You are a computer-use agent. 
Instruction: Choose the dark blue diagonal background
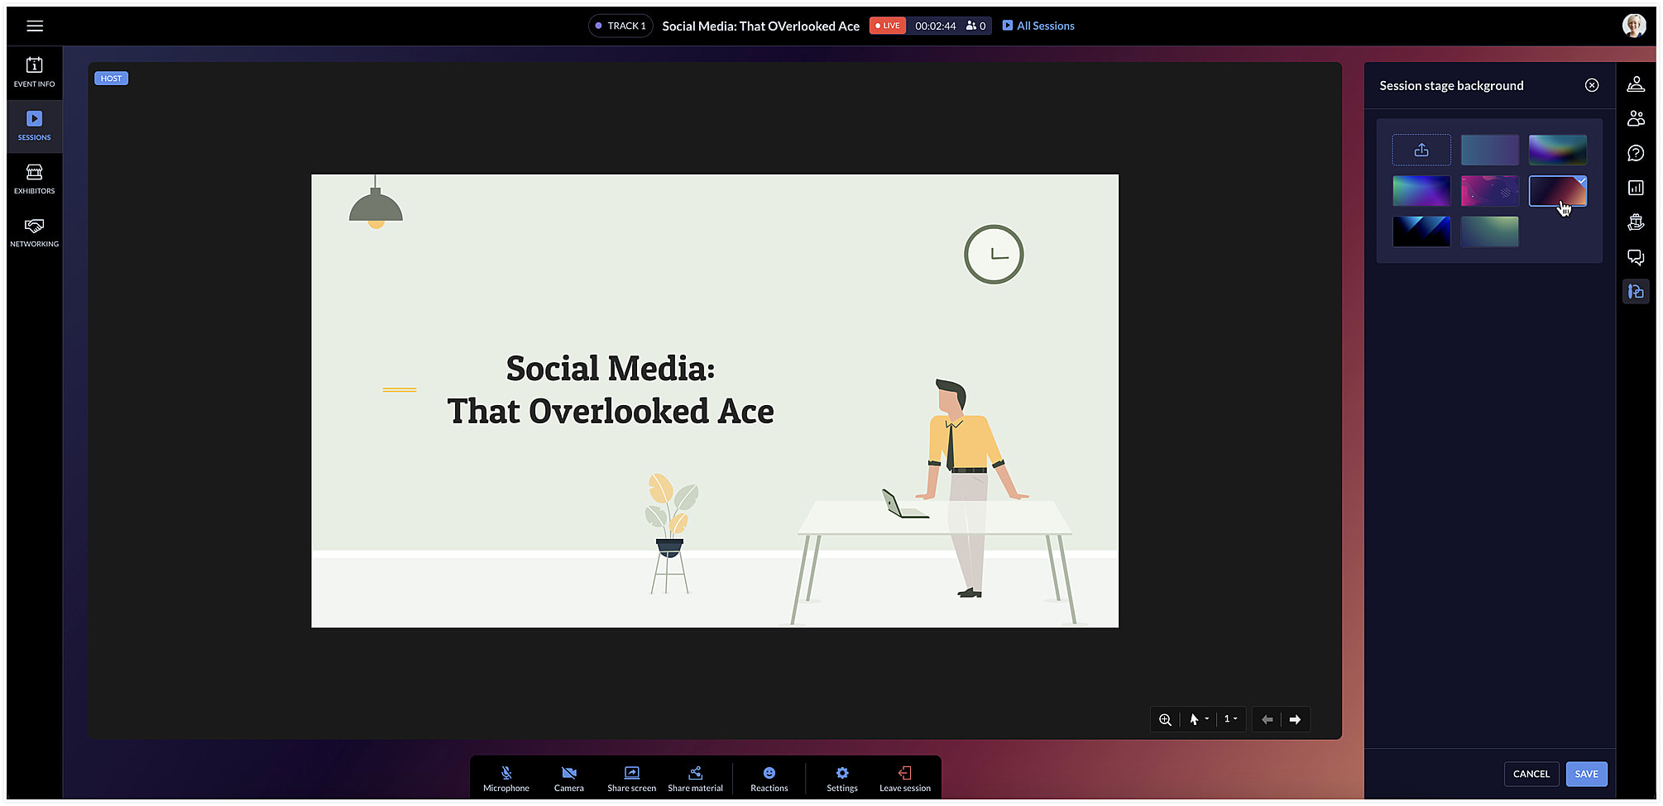coord(1421,231)
